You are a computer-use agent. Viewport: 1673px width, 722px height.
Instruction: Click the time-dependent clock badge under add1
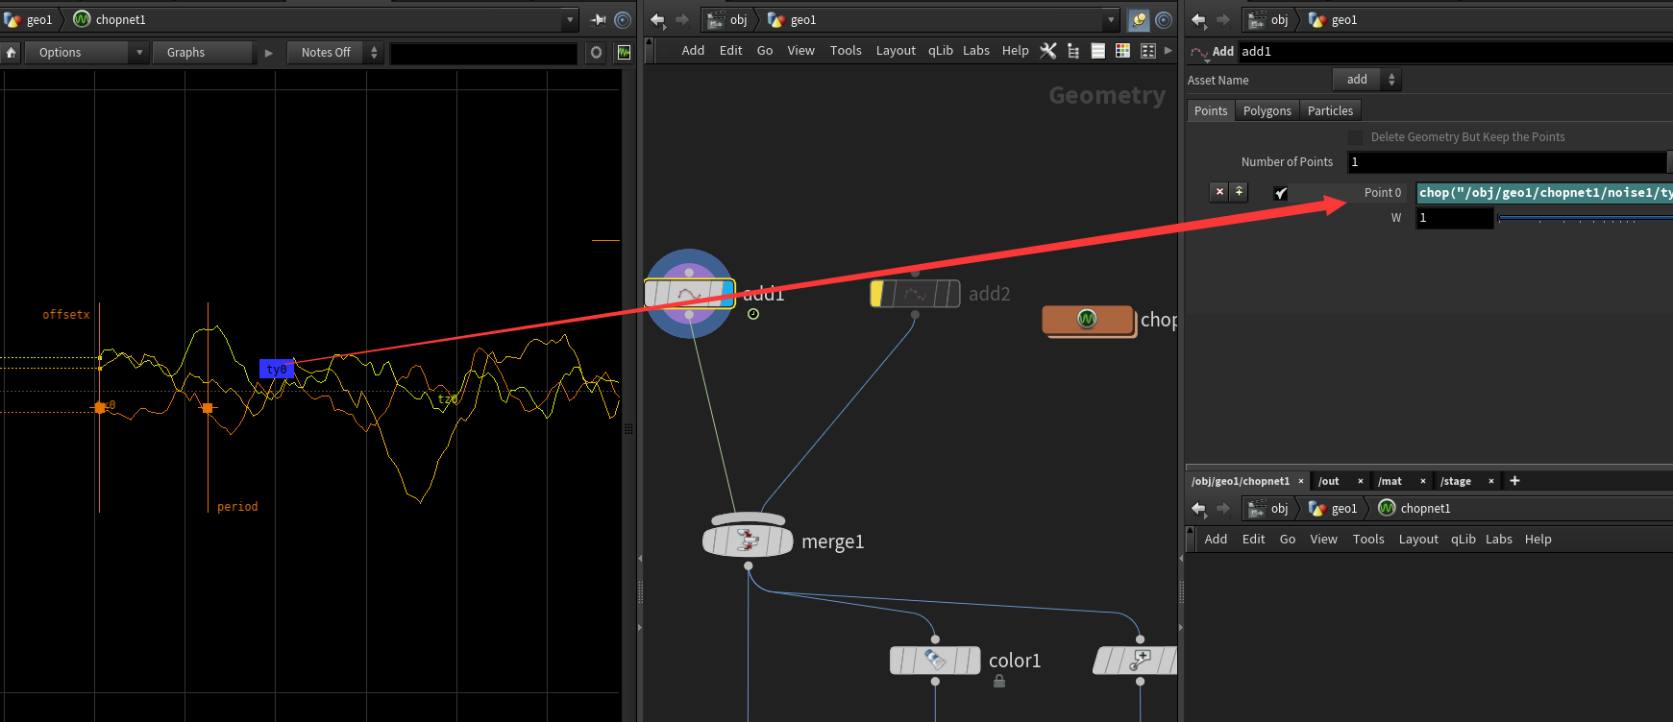coord(753,314)
